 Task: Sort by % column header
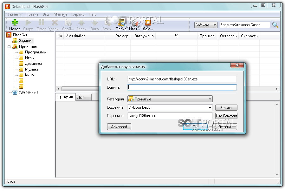tap(177, 36)
